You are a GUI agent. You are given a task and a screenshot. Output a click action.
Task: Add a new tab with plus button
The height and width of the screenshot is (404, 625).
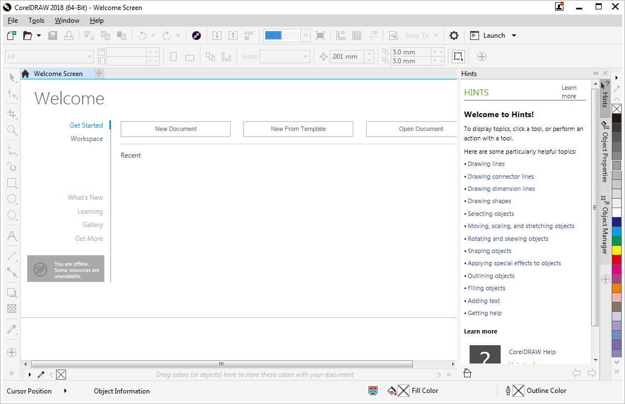pos(99,73)
